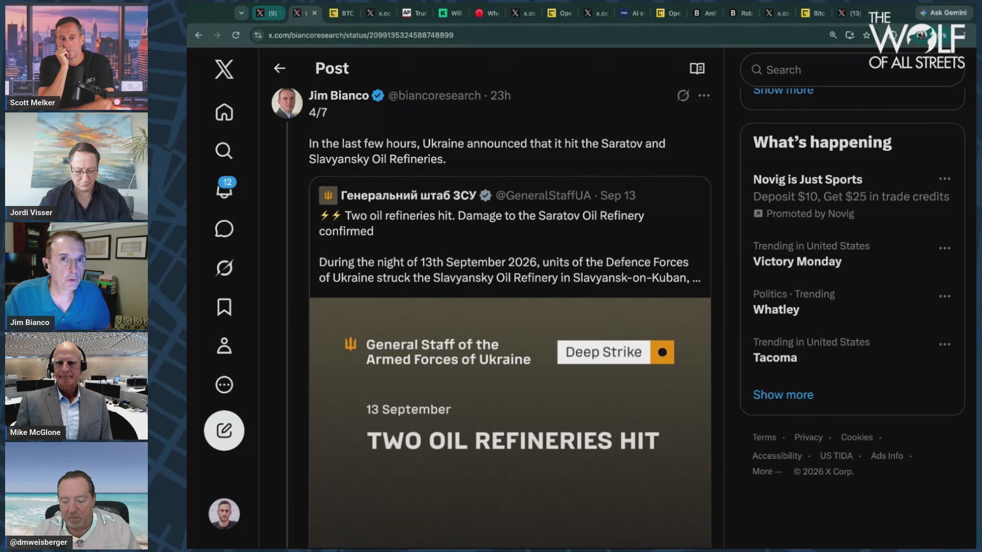Click Show more under trends
Viewport: 982px width, 552px height.
click(x=783, y=395)
